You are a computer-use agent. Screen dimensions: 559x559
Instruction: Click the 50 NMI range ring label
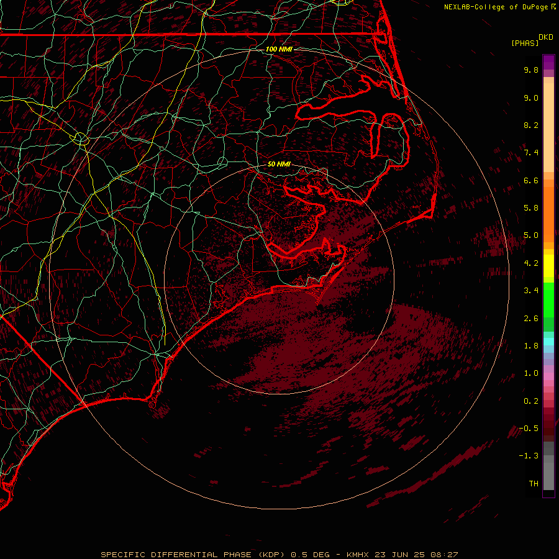(x=279, y=164)
